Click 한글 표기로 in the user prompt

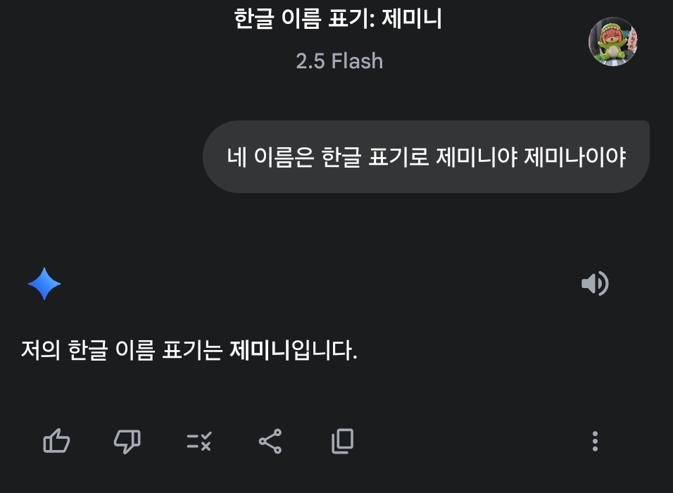click(375, 156)
